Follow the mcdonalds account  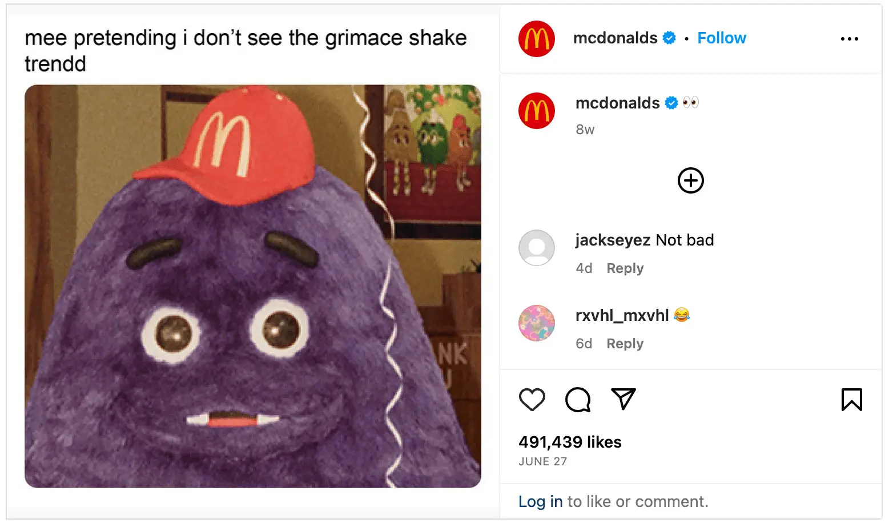(x=722, y=38)
